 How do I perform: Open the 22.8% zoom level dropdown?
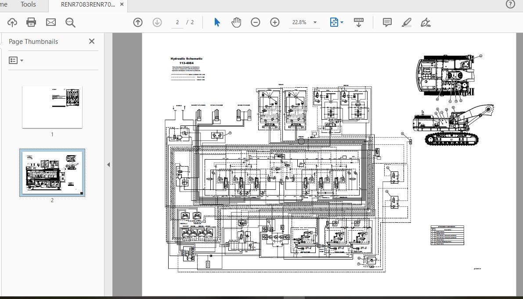(315, 22)
